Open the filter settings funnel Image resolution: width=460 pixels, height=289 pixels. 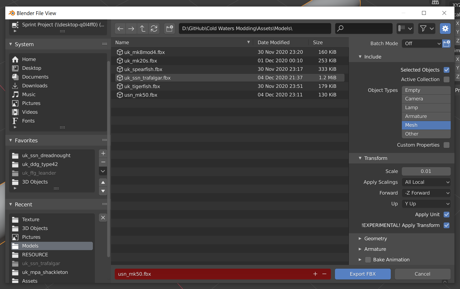[427, 29]
